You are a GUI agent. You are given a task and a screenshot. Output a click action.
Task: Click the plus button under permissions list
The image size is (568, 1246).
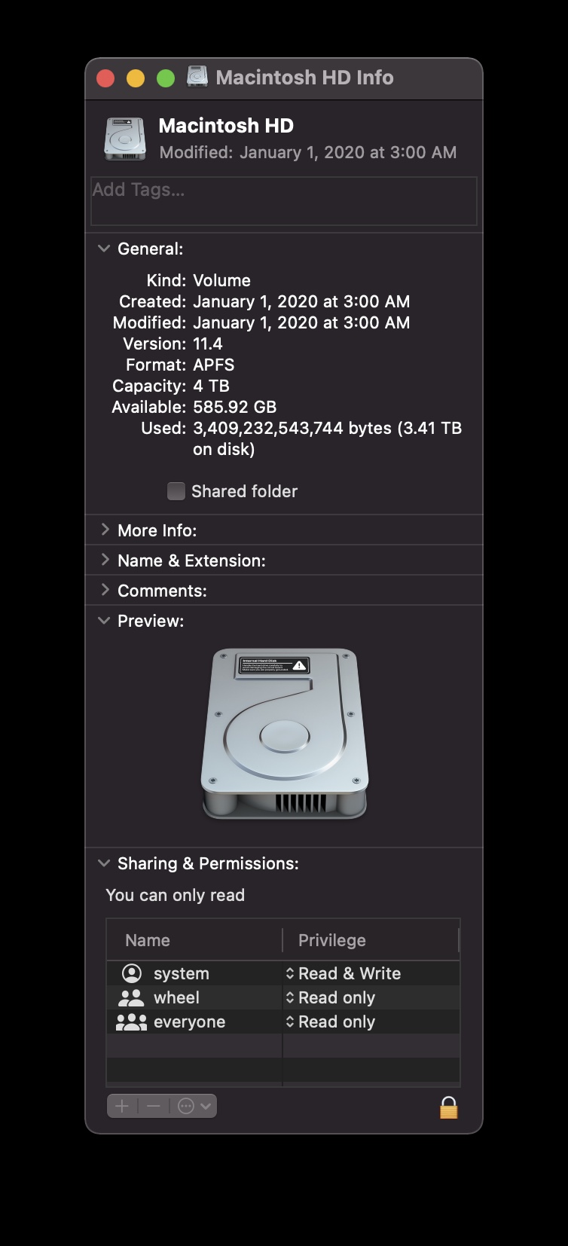(x=123, y=1106)
